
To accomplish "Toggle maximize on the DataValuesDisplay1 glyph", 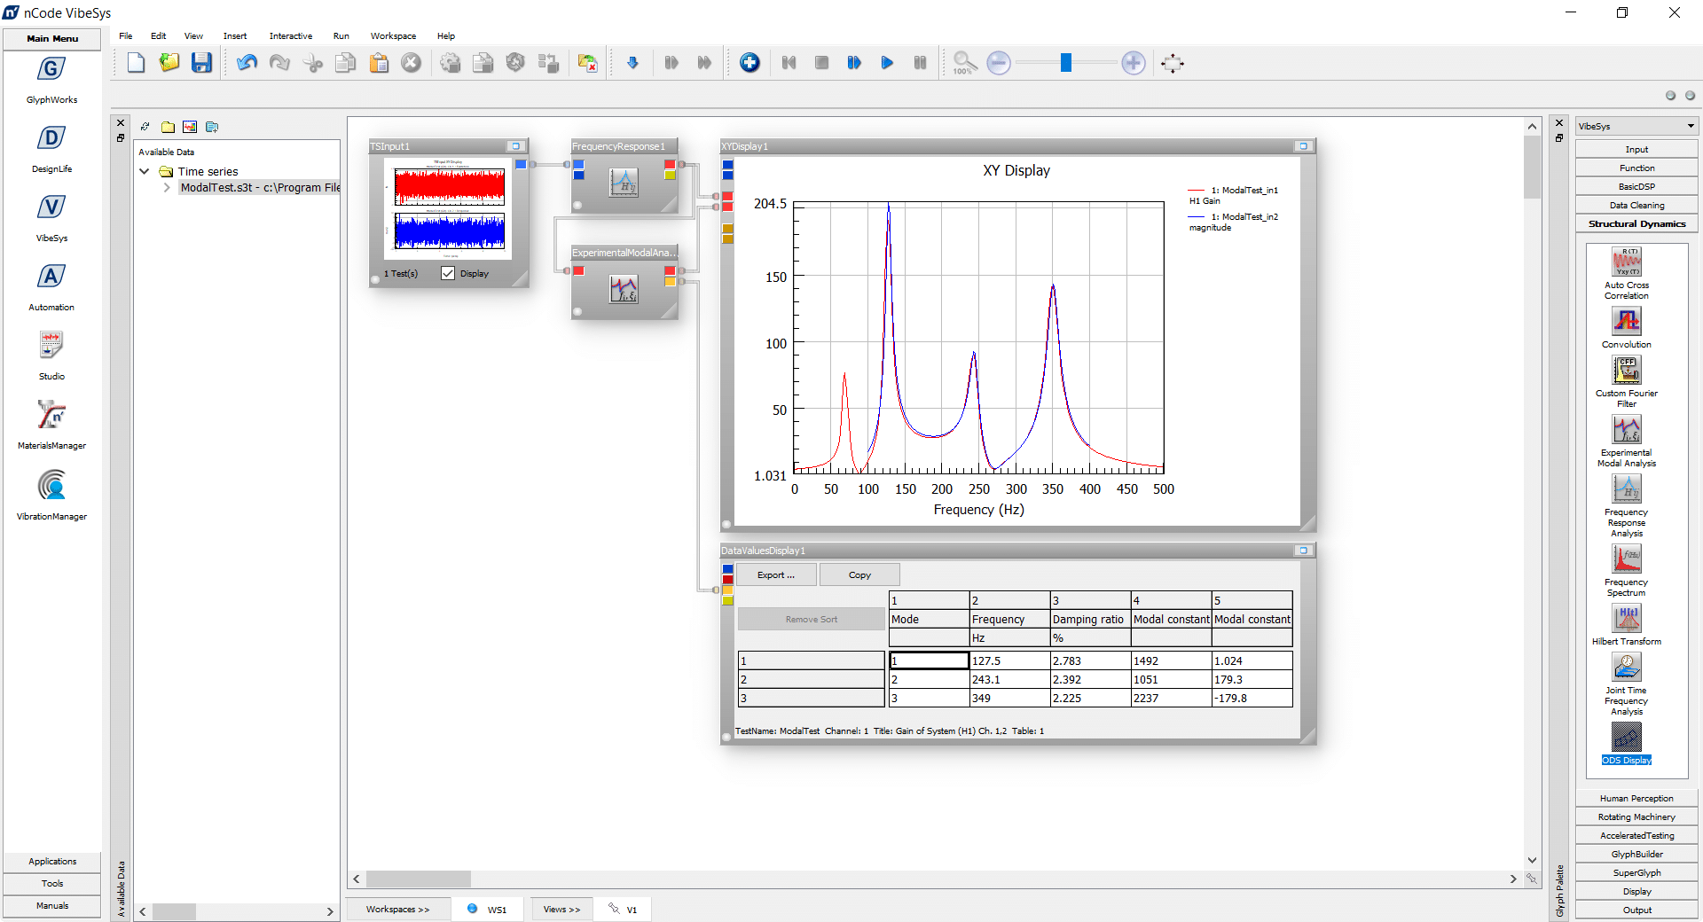I will (1303, 551).
